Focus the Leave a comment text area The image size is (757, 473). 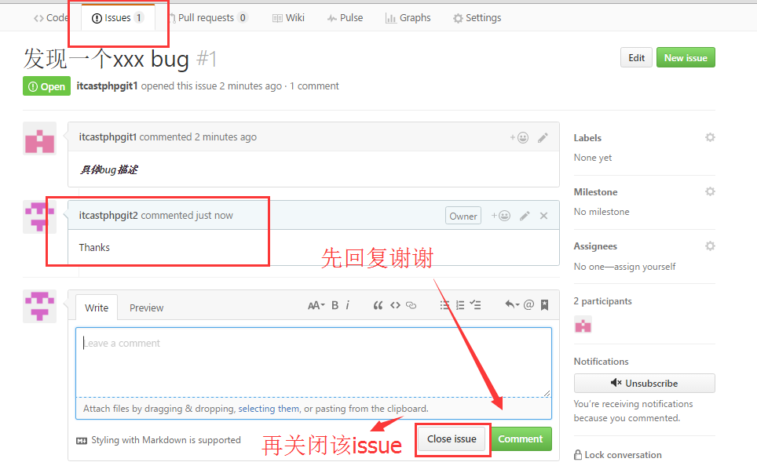pyautogui.click(x=313, y=362)
